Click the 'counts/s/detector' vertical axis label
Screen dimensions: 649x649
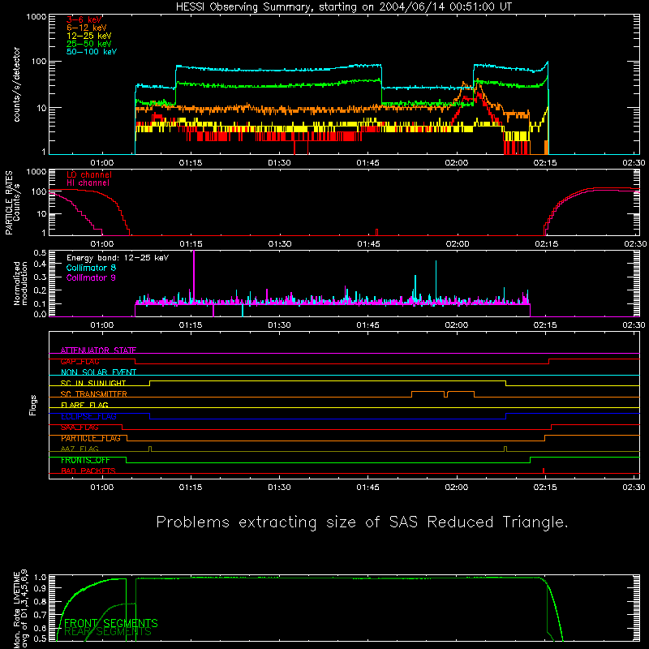(16, 84)
